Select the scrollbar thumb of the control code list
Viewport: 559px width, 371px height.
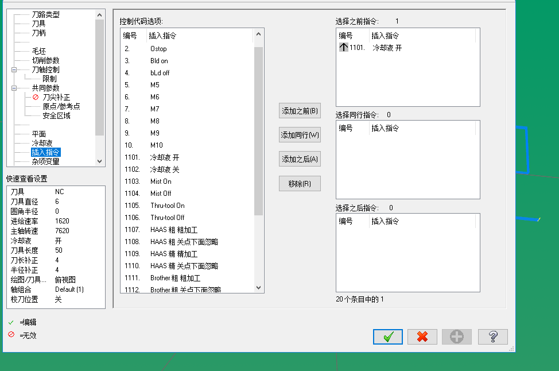click(258, 131)
